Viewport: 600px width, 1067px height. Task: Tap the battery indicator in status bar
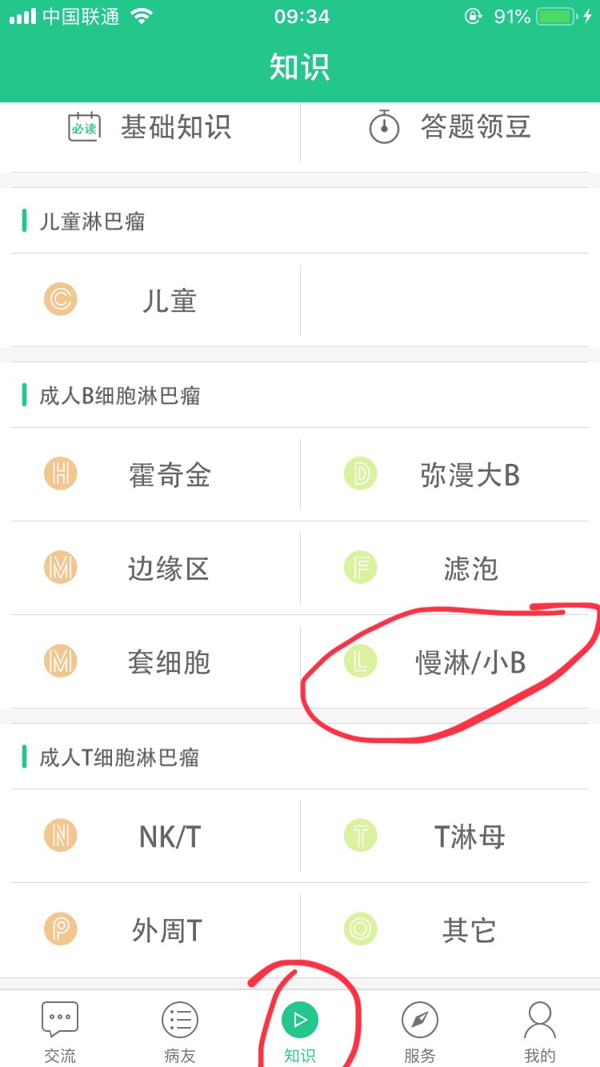[558, 17]
